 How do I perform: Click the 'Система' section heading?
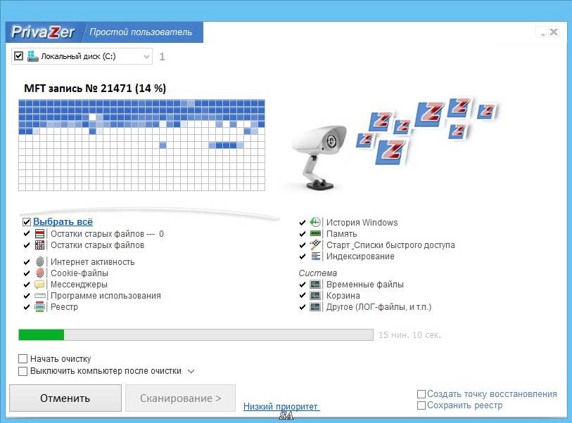click(317, 273)
